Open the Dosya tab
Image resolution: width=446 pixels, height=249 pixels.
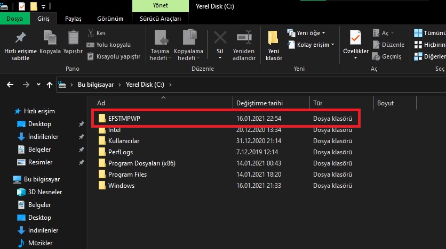click(x=14, y=19)
